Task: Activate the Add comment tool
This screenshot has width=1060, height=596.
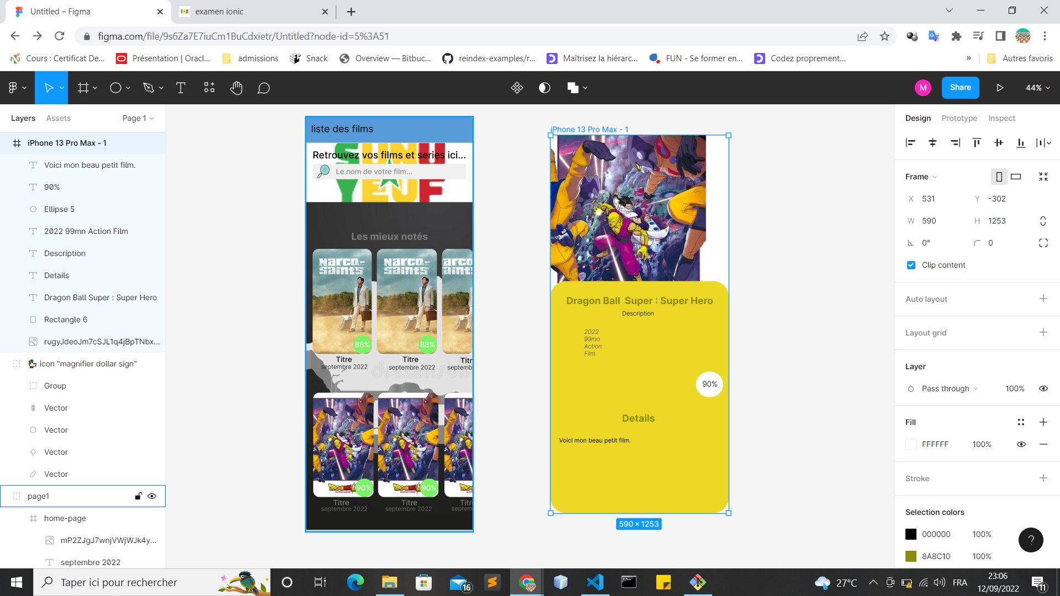Action: click(263, 88)
